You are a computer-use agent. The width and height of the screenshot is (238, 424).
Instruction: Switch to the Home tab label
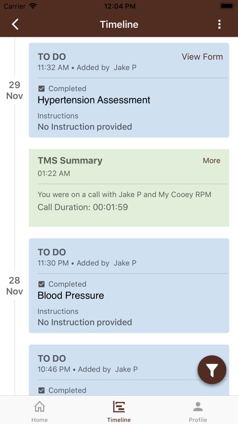pyautogui.click(x=39, y=419)
